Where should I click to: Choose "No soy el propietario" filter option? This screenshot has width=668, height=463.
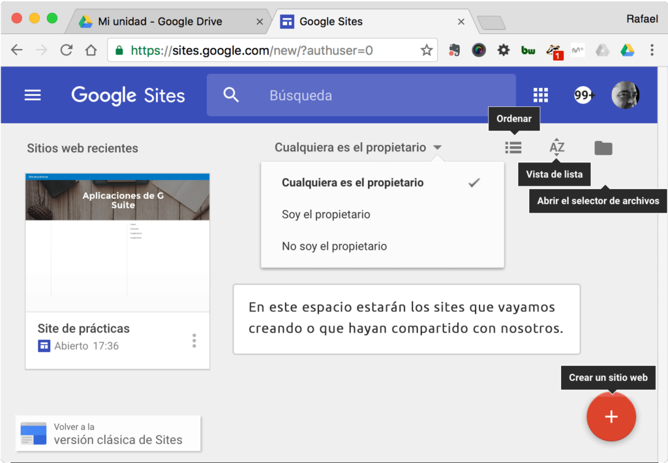(x=334, y=246)
